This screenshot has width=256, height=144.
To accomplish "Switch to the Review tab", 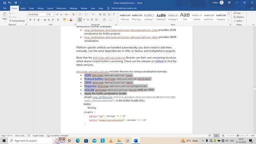I will point(84,8).
